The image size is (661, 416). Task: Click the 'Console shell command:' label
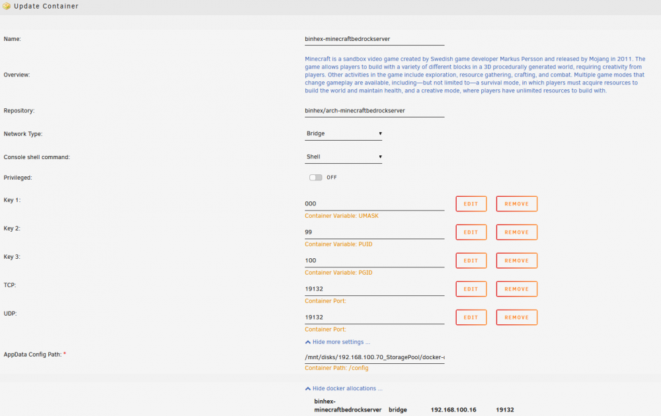[x=36, y=157]
